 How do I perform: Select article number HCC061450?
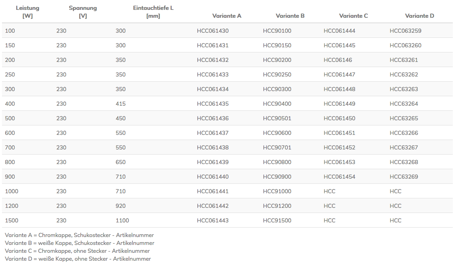click(339, 118)
